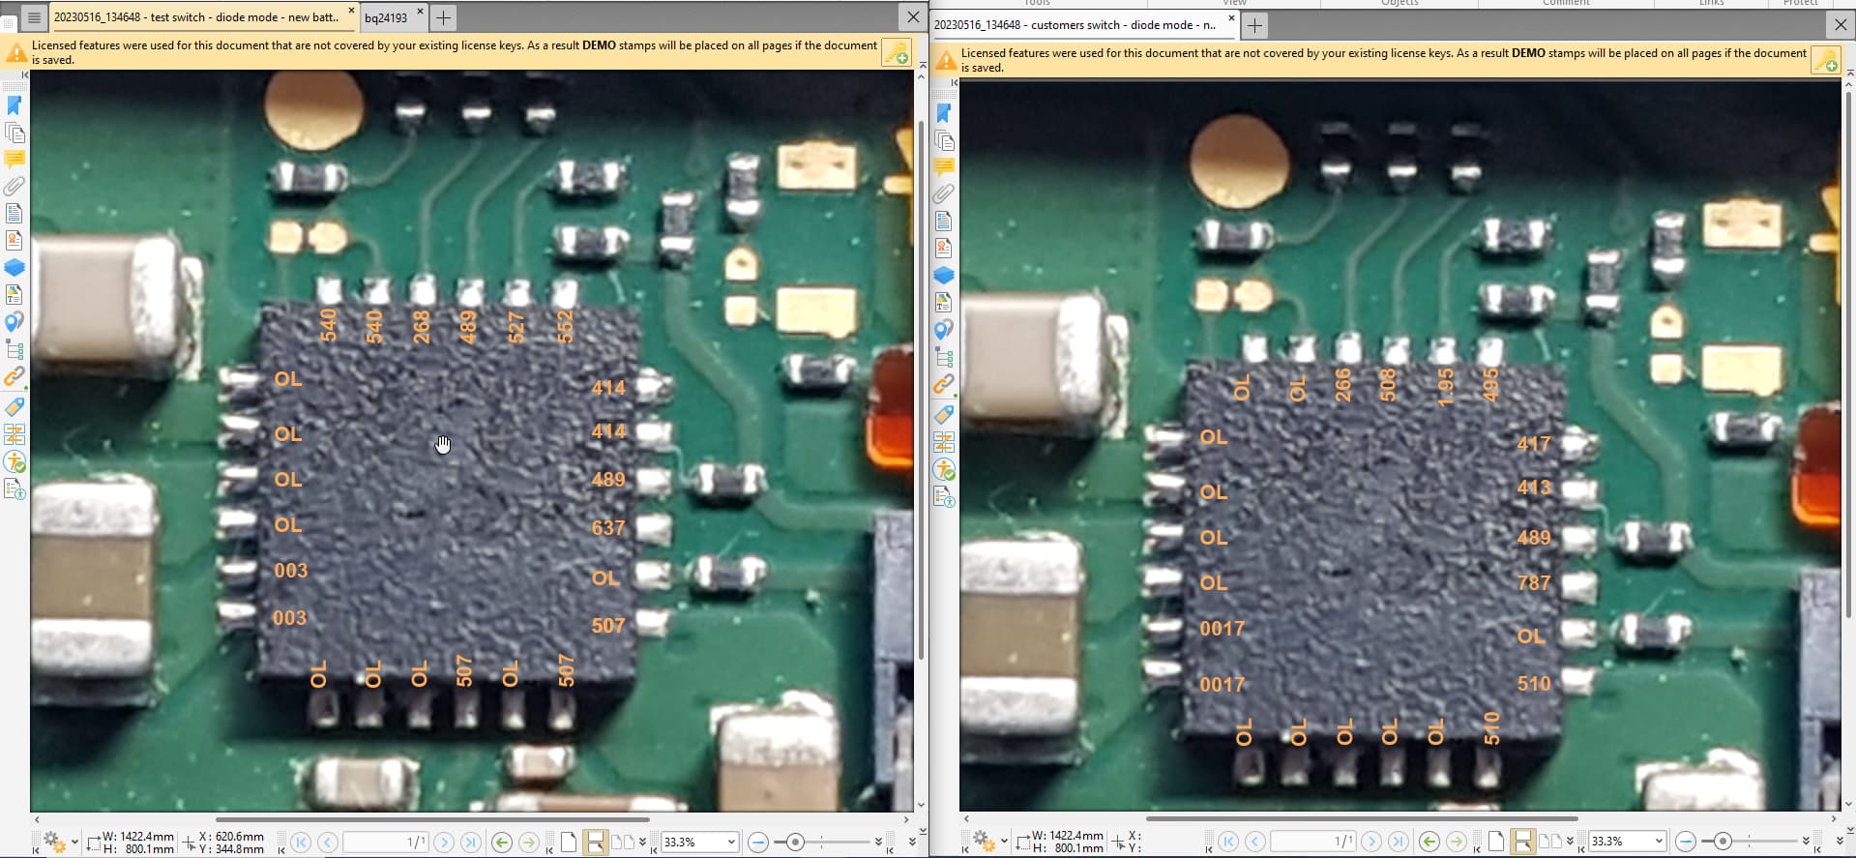Viewport: 1856px width, 858px height.
Task: Click green next view arrow in right window
Action: [1457, 843]
